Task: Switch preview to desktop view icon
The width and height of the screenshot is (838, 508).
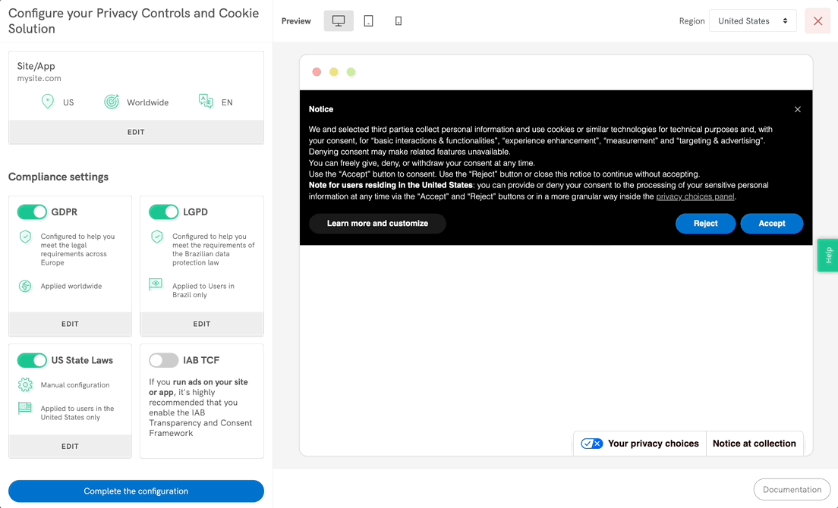Action: (x=339, y=21)
